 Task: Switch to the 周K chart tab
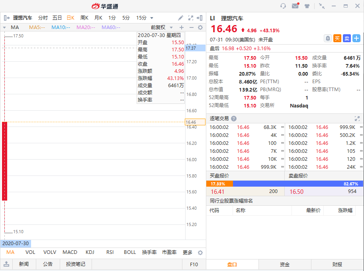click(x=84, y=18)
